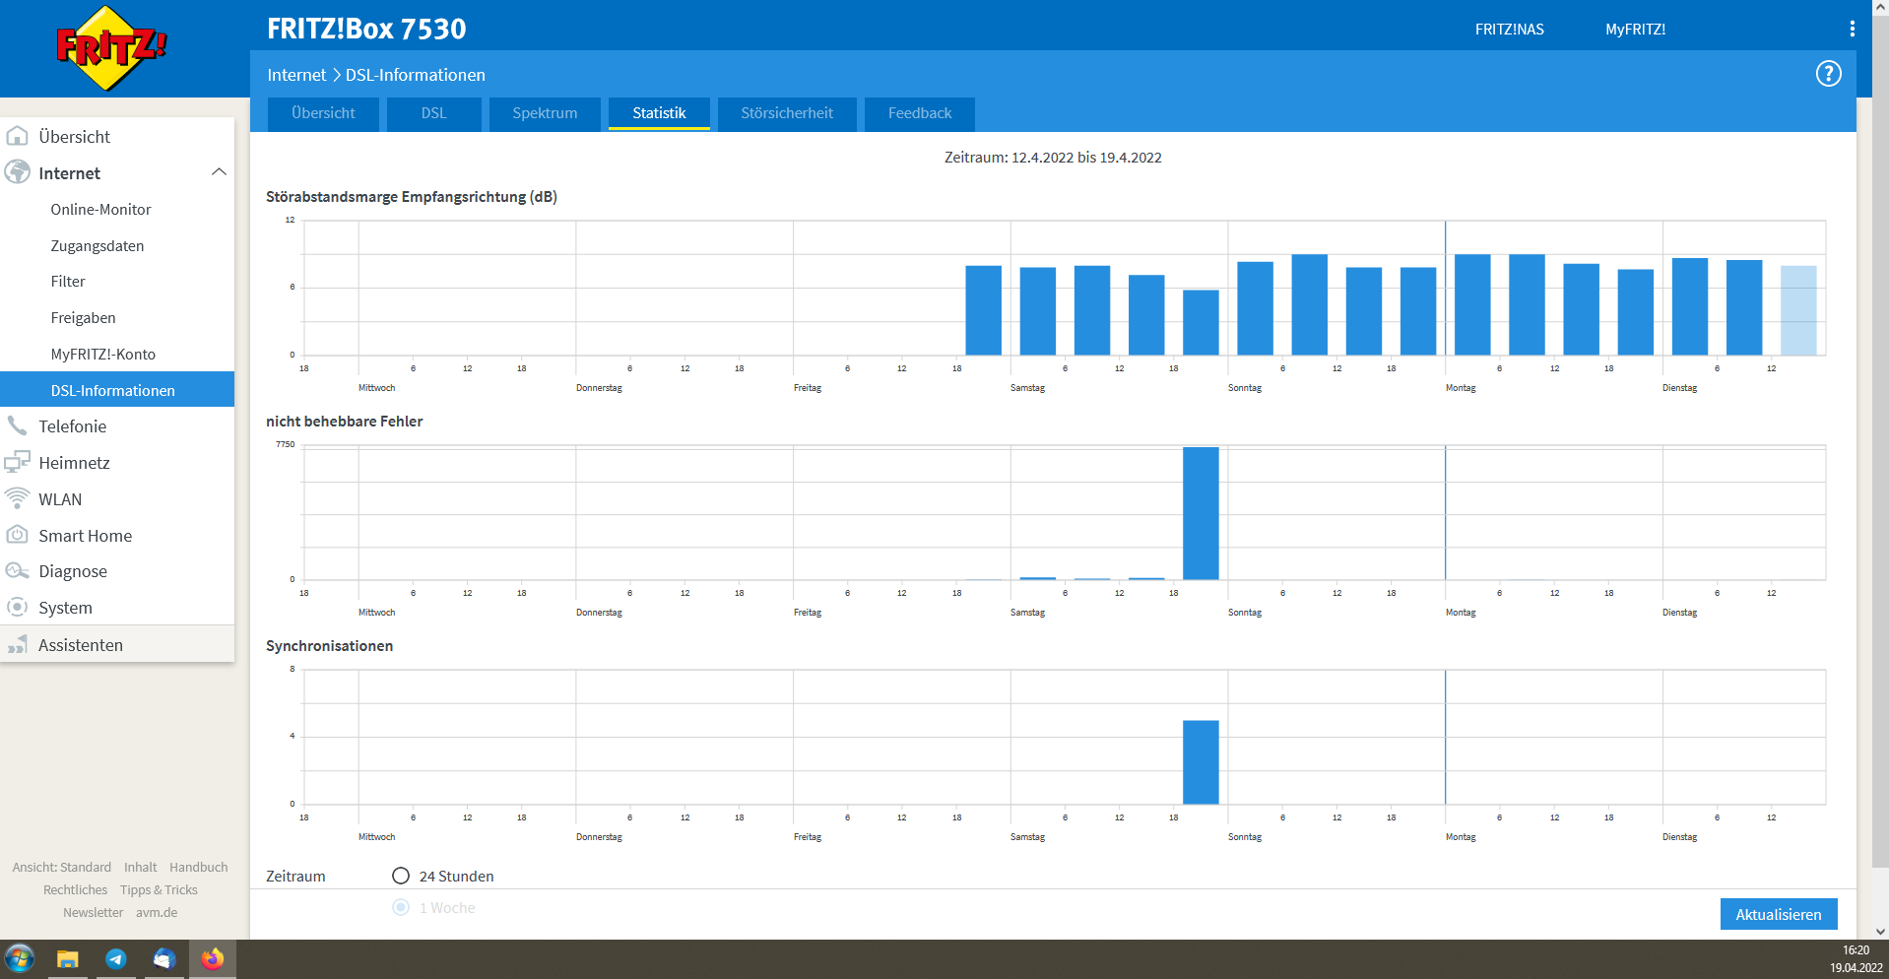Viewport: 1889px width, 979px height.
Task: Click the Internet globe icon
Action: click(18, 172)
